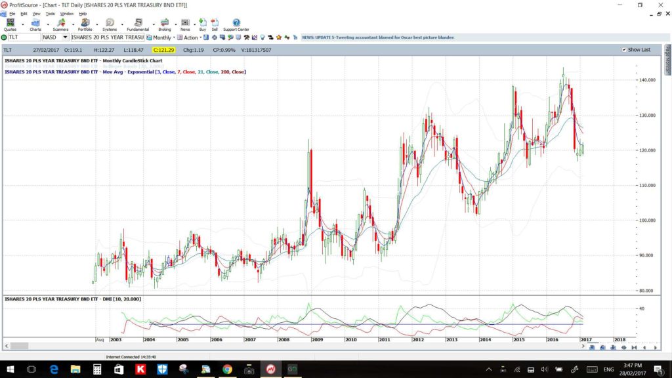This screenshot has width=672, height=378.
Task: Click the V:181317507 volume value
Action: click(256, 50)
